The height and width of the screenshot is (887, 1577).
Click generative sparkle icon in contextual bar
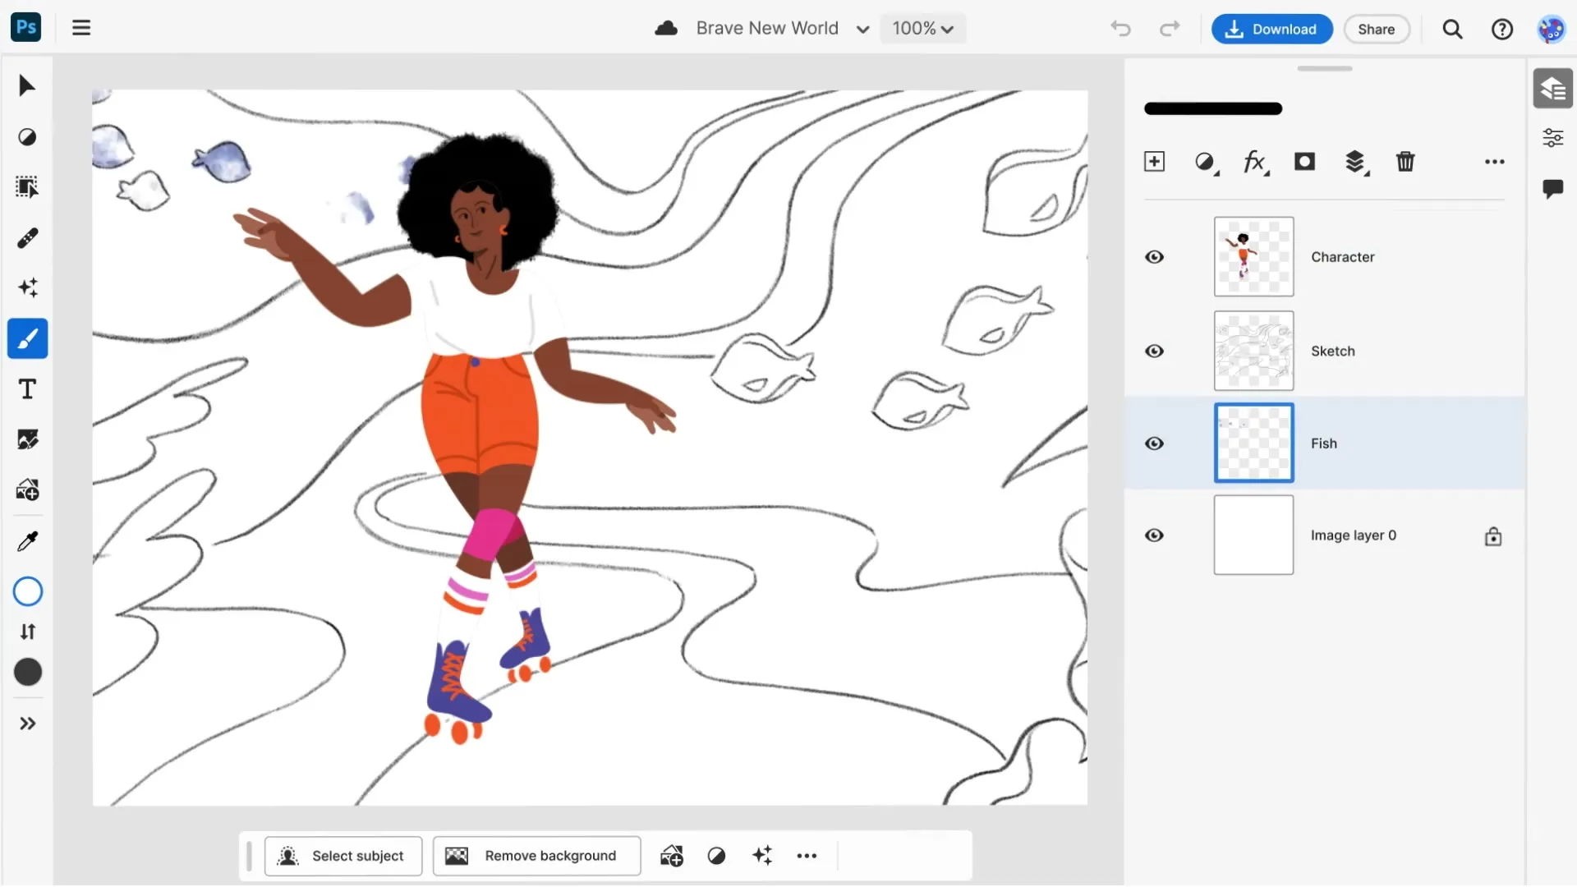762,855
